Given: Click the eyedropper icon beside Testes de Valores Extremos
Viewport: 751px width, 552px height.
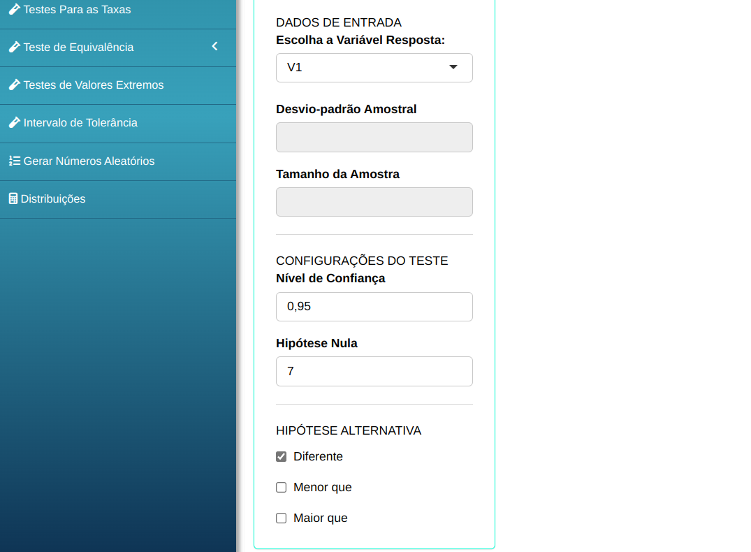Looking at the screenshot, I should coord(14,85).
